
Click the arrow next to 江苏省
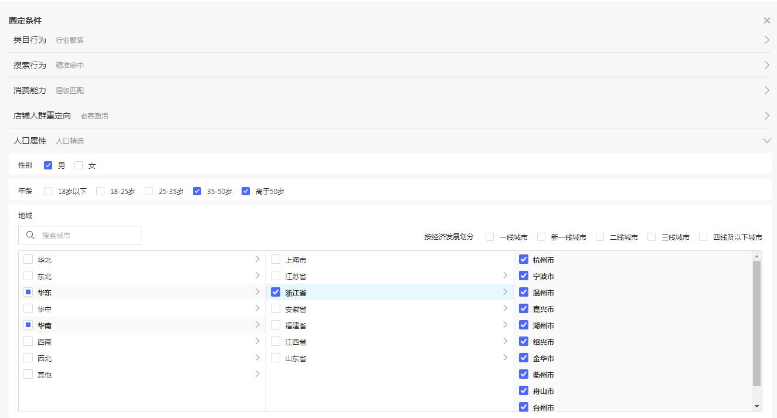tap(505, 276)
